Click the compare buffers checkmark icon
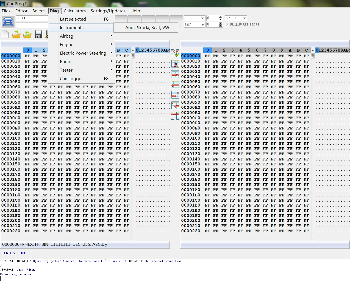This screenshot has width=350, height=282. pos(175,53)
